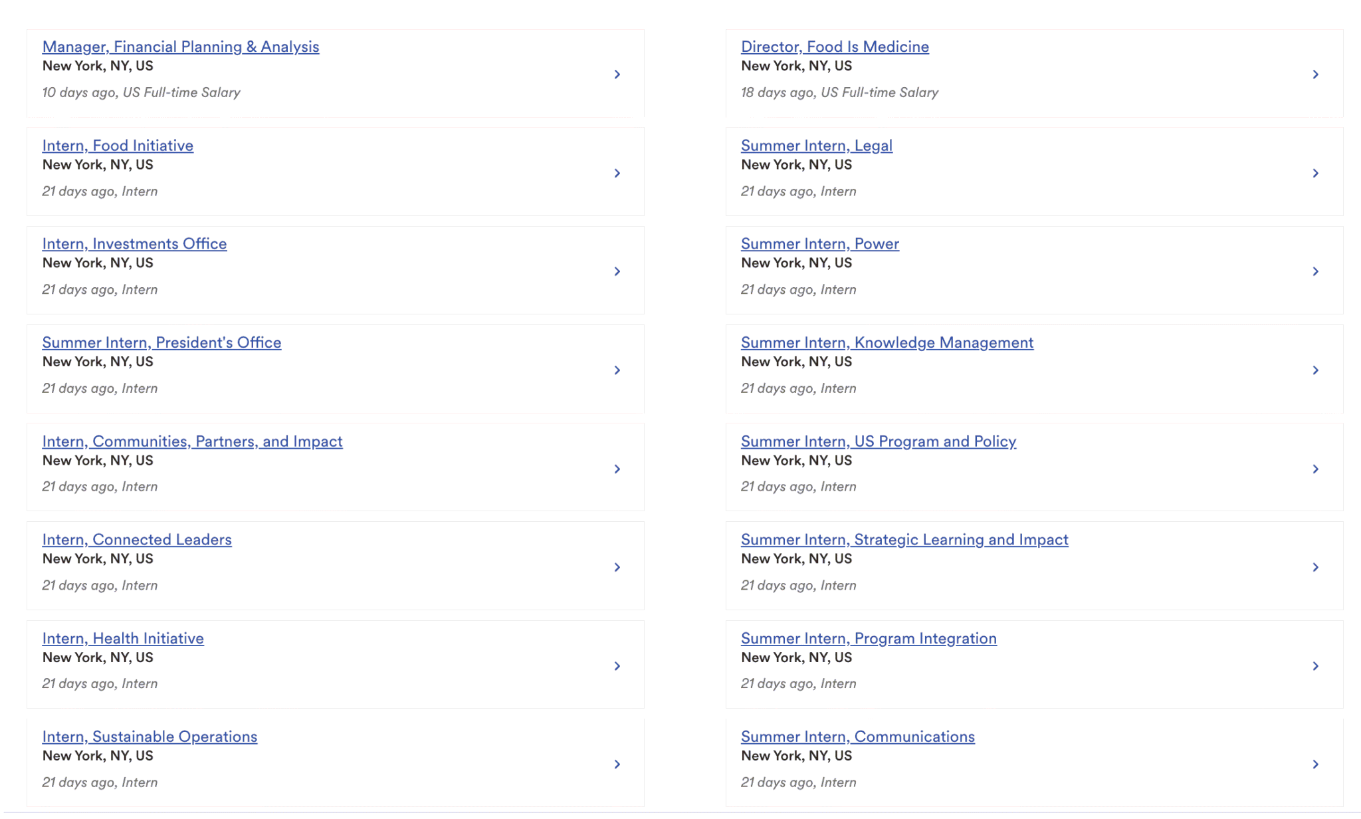View Summer Intern, Program Integration job
The height and width of the screenshot is (819, 1361).
click(x=869, y=638)
